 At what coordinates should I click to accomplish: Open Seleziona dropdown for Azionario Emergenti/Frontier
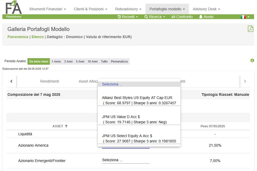click(126, 160)
